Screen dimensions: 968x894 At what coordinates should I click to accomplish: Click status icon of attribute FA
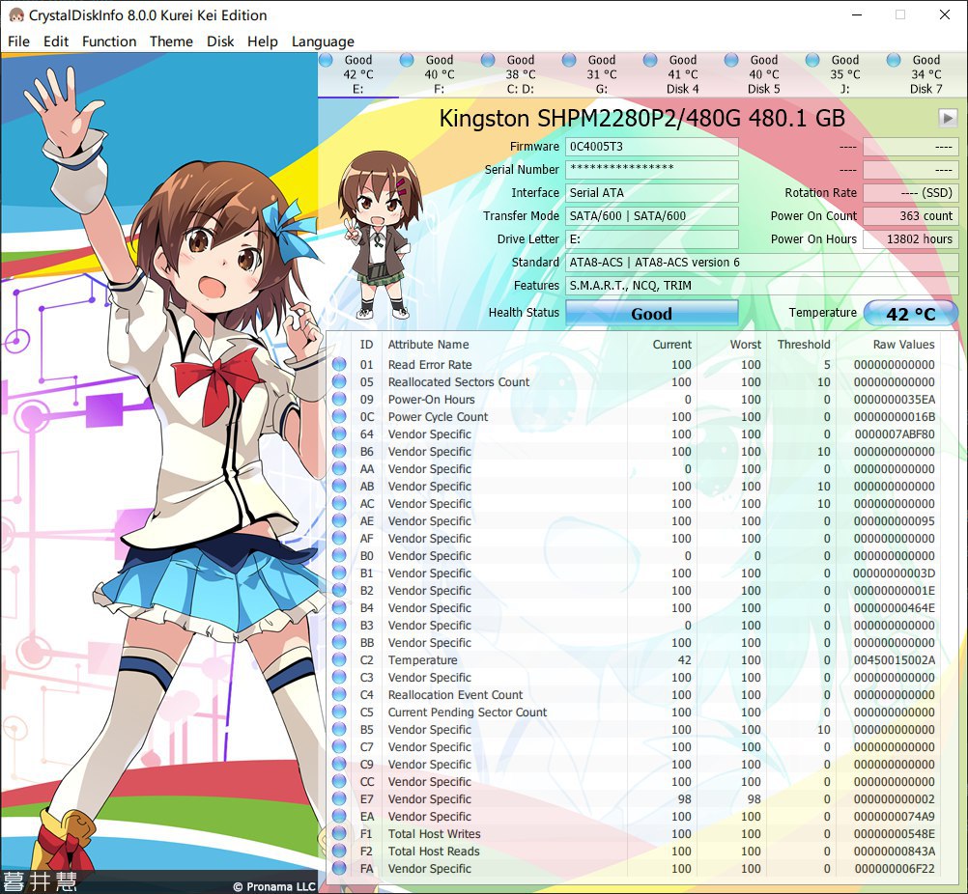[339, 868]
